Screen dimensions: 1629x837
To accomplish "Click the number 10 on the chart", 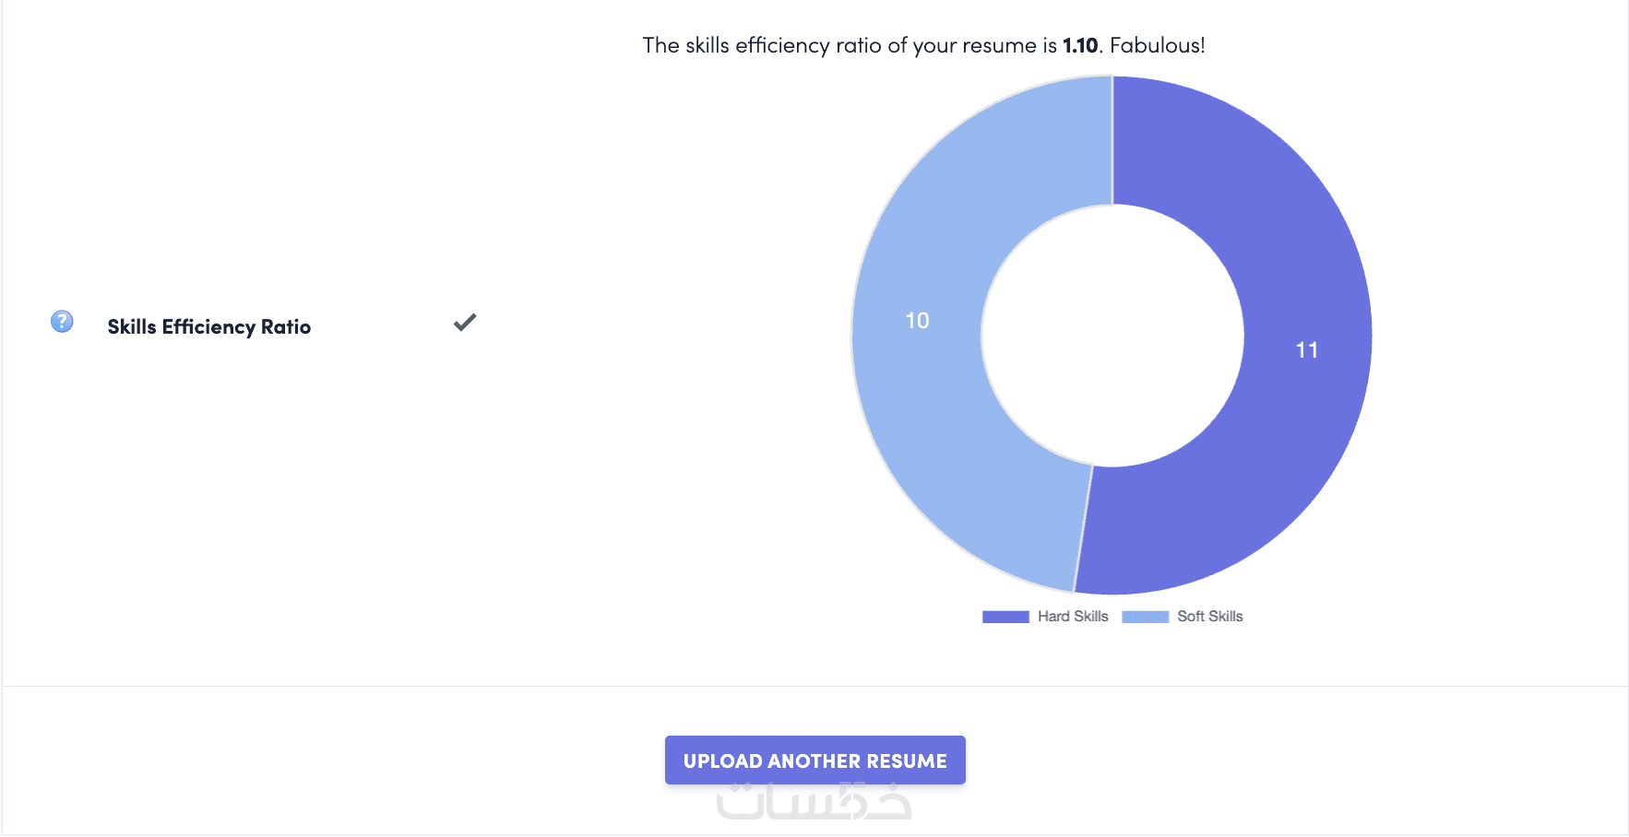I will pos(917,321).
